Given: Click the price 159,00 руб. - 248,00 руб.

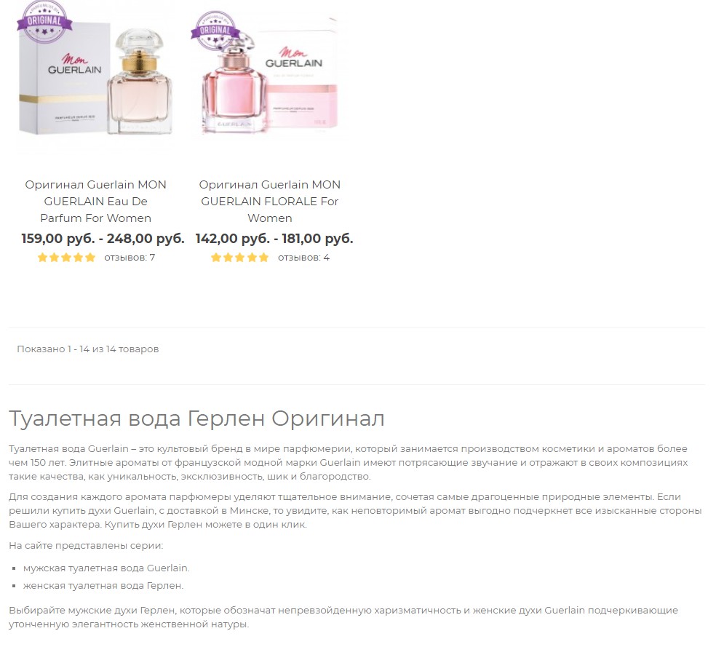Looking at the screenshot, I should click(103, 239).
